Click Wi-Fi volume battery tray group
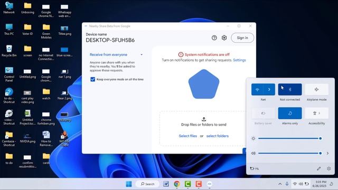 point(301,184)
